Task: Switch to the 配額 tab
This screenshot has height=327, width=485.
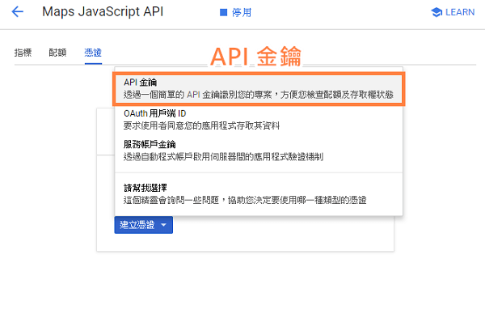Action: coord(57,53)
